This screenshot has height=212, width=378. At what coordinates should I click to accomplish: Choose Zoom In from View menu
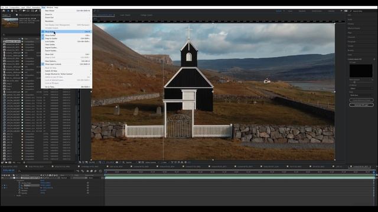(66, 14)
